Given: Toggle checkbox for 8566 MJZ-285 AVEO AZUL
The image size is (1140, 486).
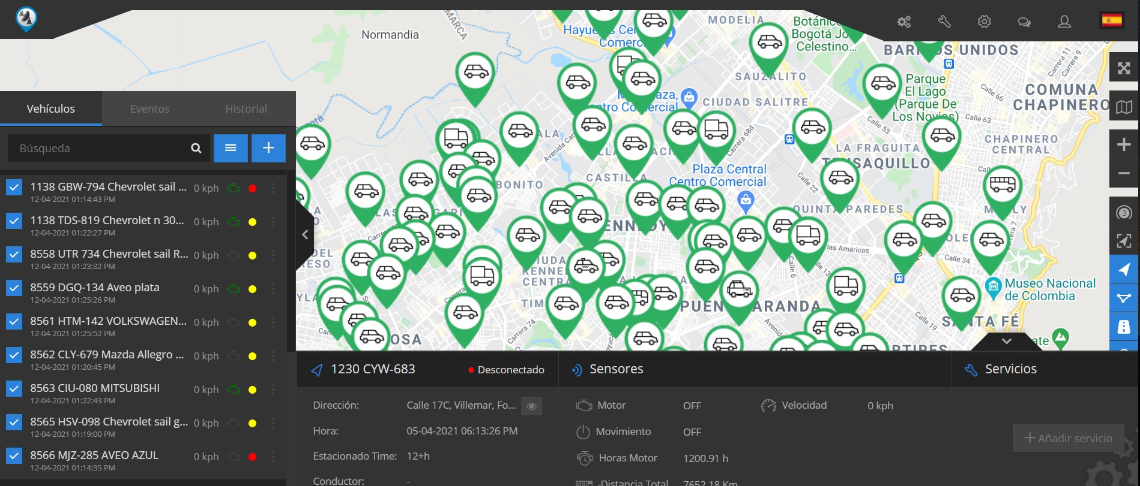Looking at the screenshot, I should point(14,456).
